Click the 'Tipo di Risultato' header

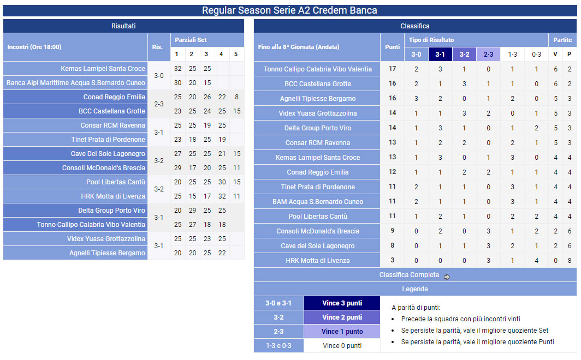[431, 40]
